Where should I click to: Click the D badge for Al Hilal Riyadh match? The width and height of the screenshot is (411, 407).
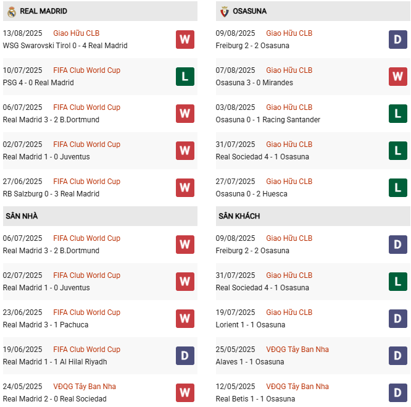tap(185, 356)
